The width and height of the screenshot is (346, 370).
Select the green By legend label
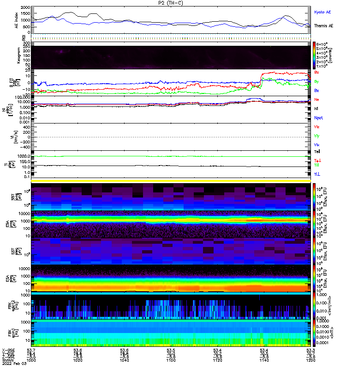click(x=316, y=81)
